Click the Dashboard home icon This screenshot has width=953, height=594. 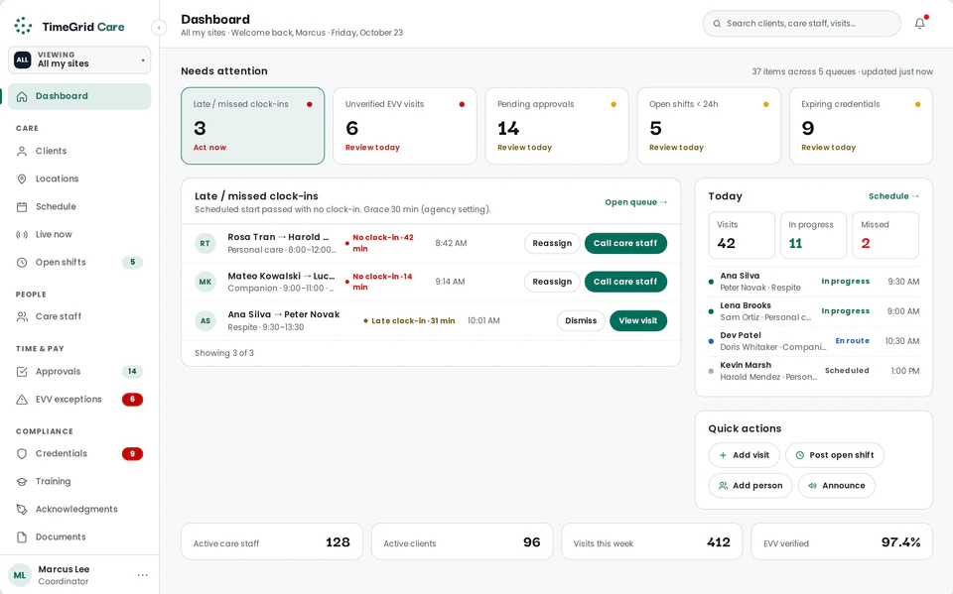(x=22, y=96)
